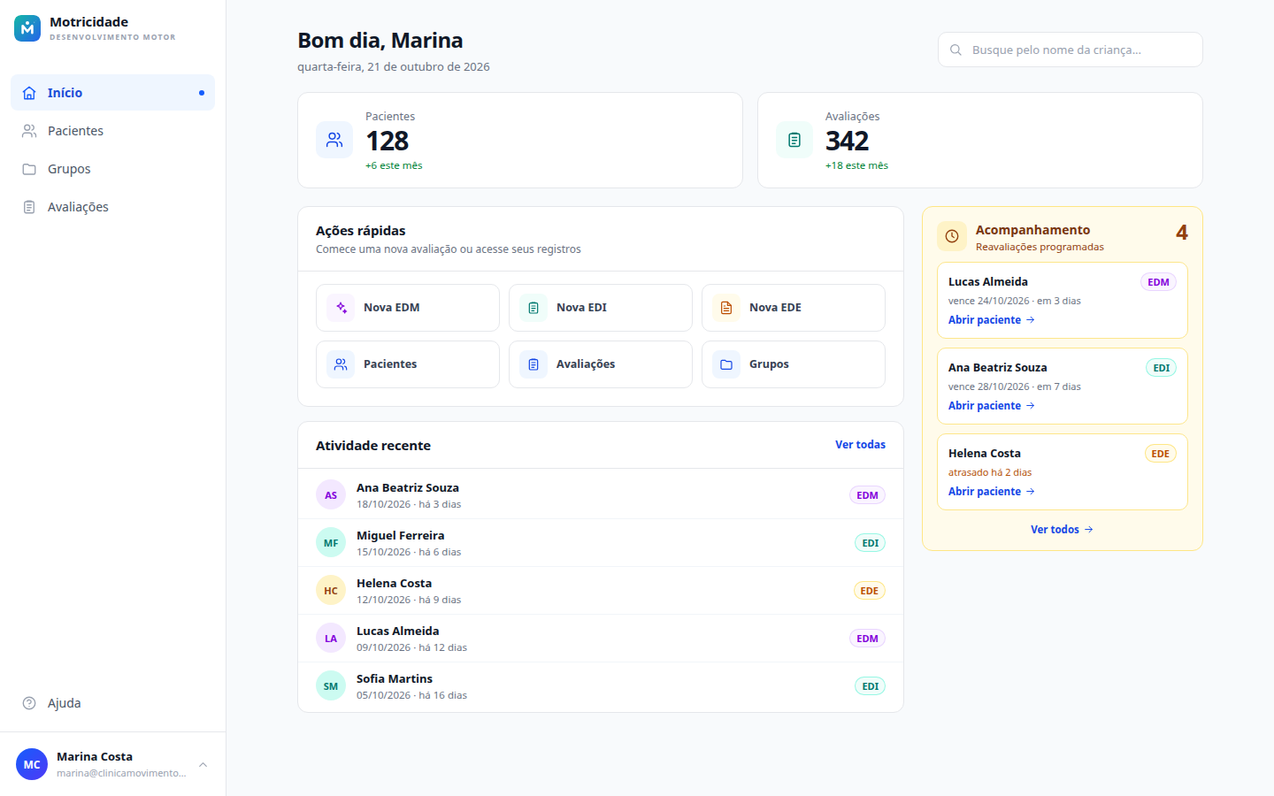Click the AS avatar for Ana Beatriz Souza
The width and height of the screenshot is (1274, 796).
[331, 495]
